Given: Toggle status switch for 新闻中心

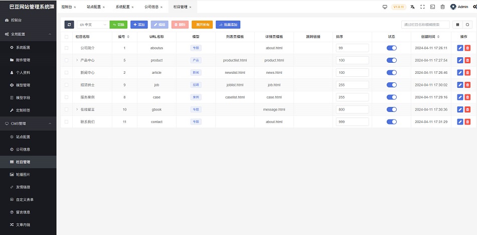Looking at the screenshot, I should (x=392, y=72).
